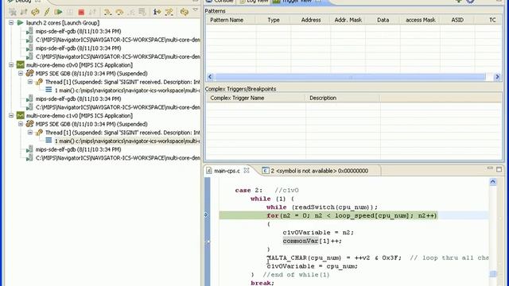509x286 pixels.
Task: Click the Step Into icon
Action: coord(107,13)
